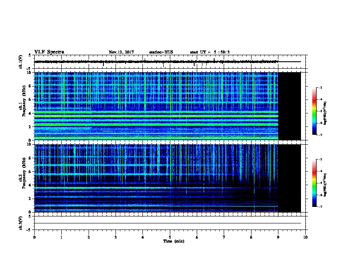Click the "-3" tick on ch.1 color bar
344x266 pixels.
[320, 87]
